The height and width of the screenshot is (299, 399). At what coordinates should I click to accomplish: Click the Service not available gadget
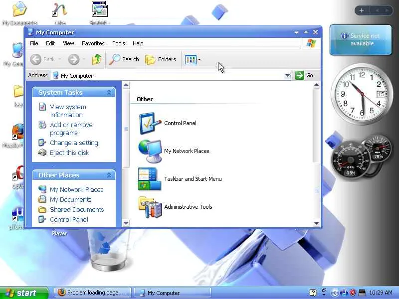(x=361, y=40)
